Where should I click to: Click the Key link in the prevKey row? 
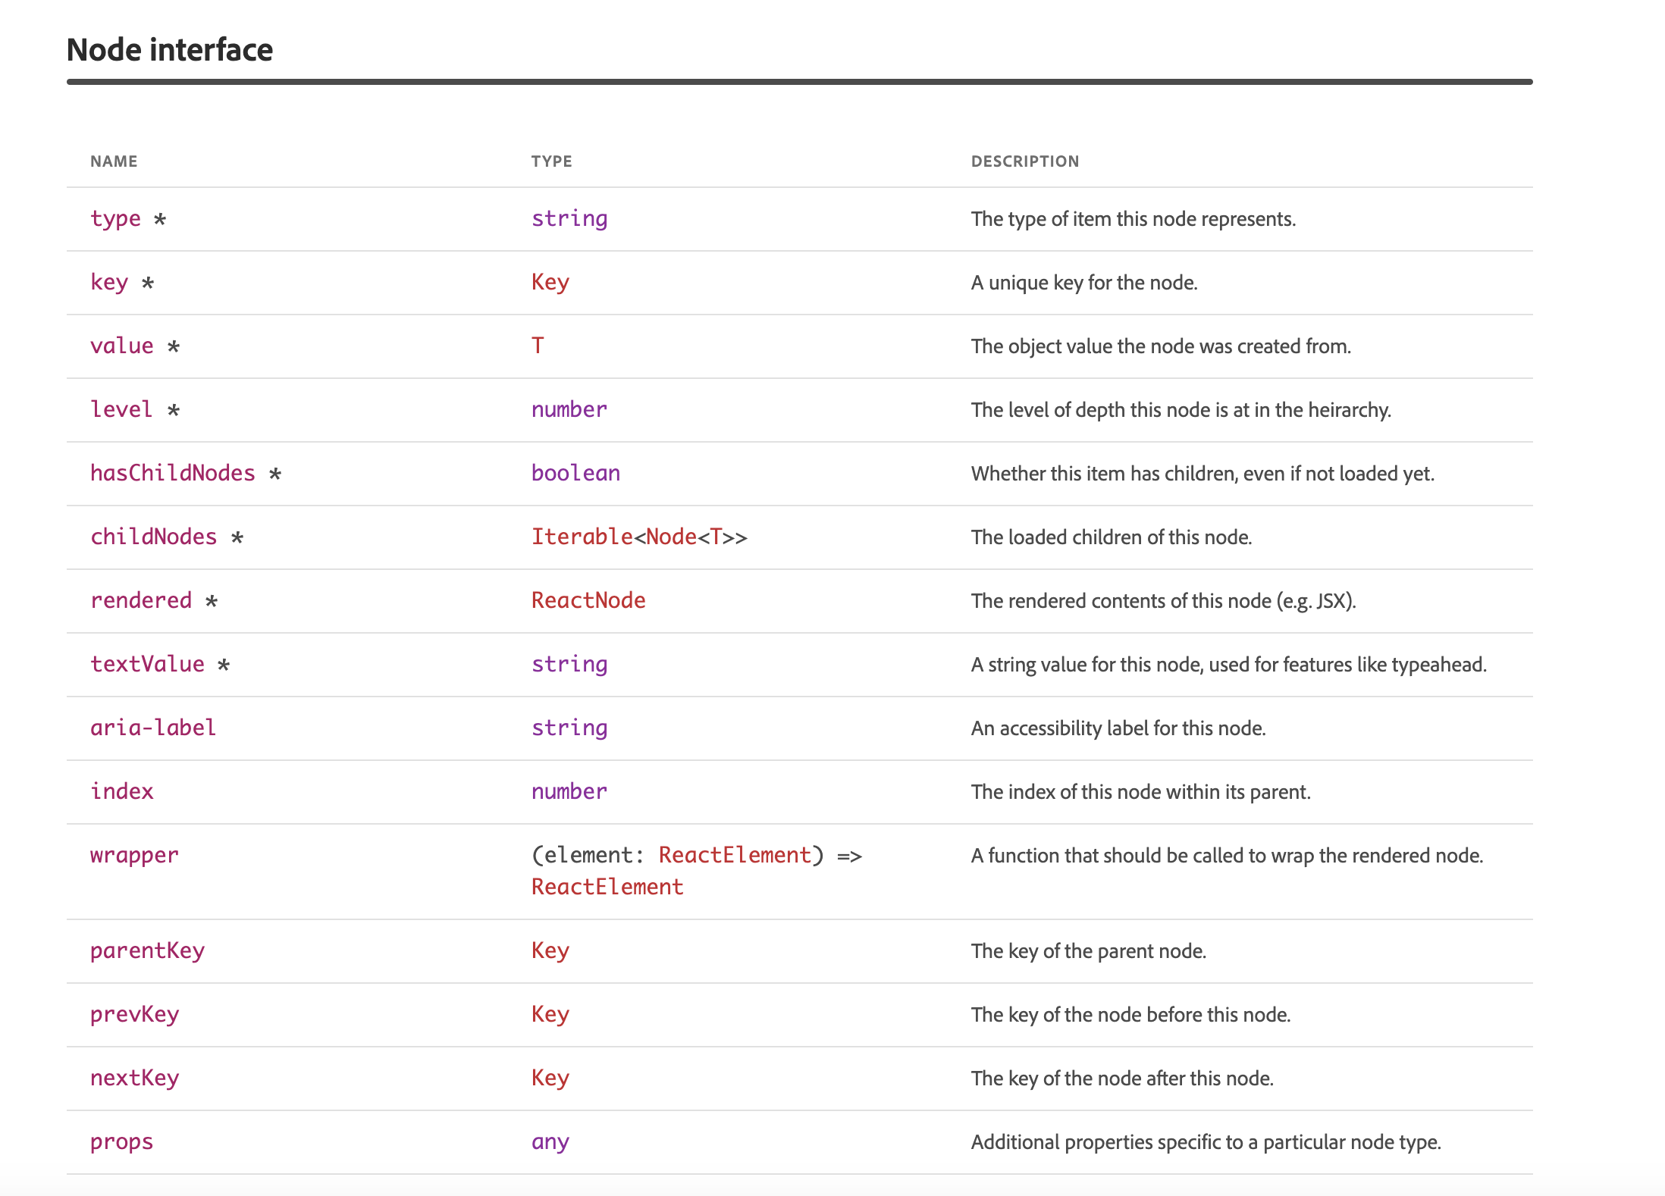pyautogui.click(x=550, y=1014)
